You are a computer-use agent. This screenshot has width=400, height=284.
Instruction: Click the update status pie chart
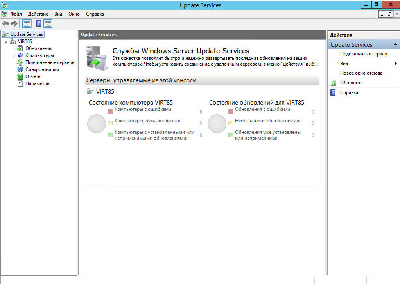coord(217,124)
